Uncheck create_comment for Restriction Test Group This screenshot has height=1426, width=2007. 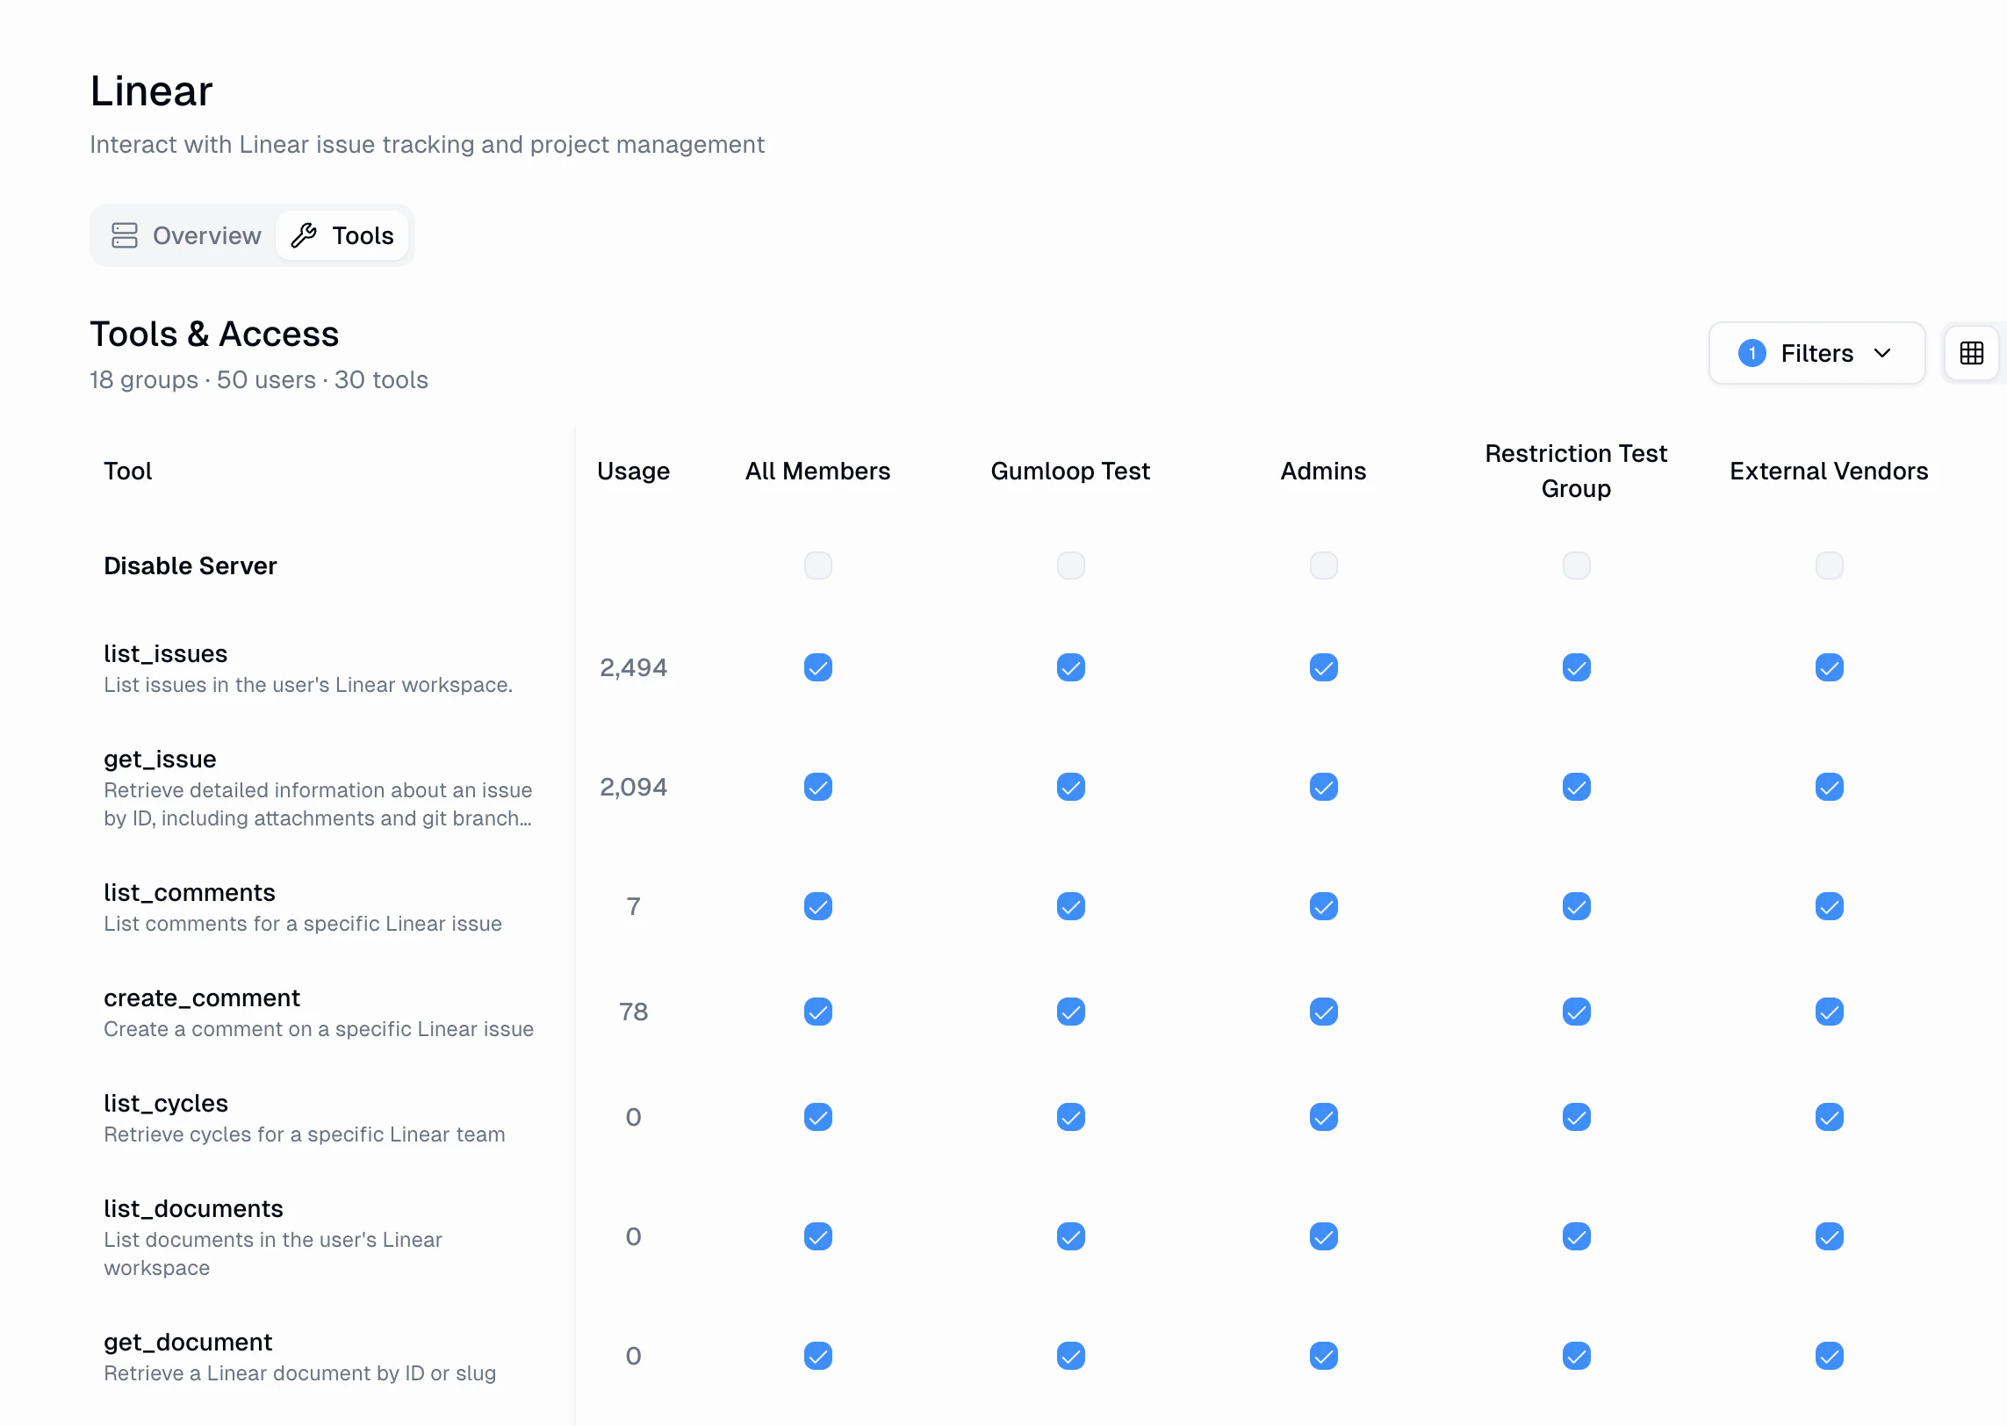tap(1576, 1012)
